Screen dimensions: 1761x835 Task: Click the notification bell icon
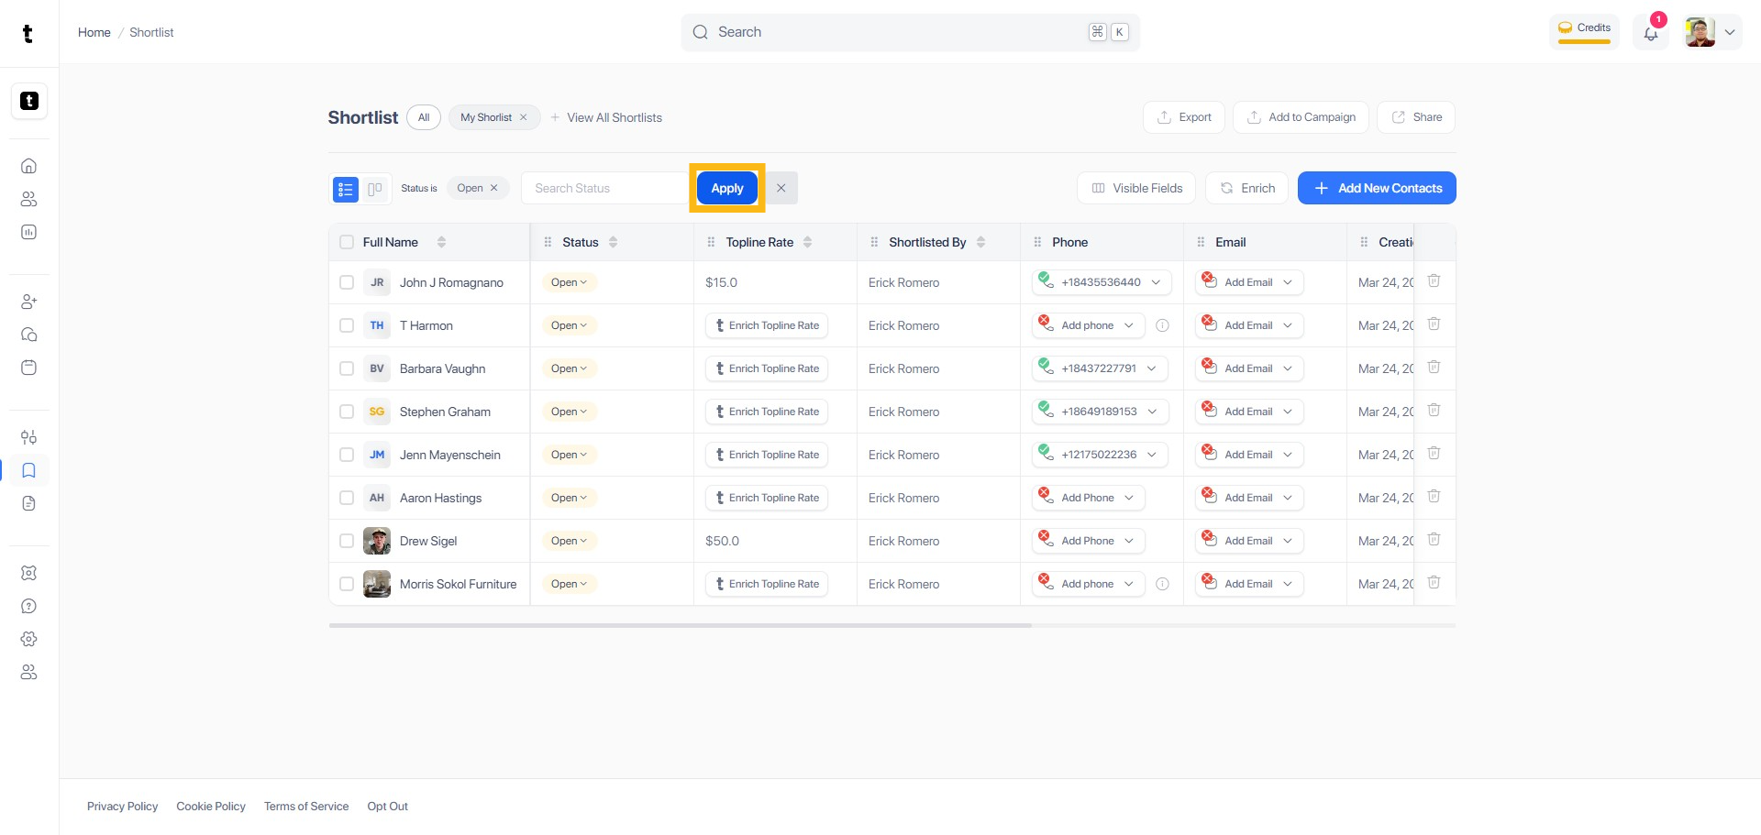[1650, 34]
